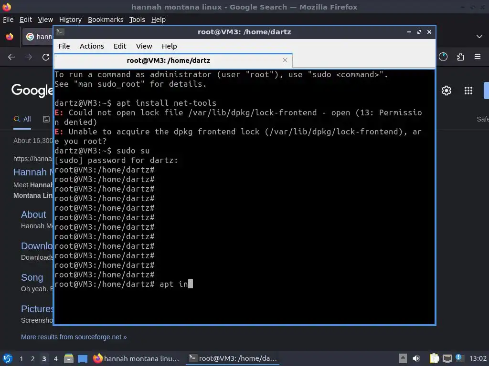Image resolution: width=489 pixels, height=366 pixels.
Task: Open Firefox View pinned icon
Action: click(x=10, y=37)
